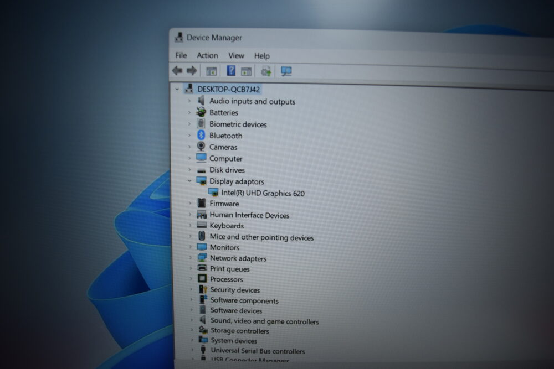
Task: Select the Mice and other pointing devices label
Action: (262, 237)
